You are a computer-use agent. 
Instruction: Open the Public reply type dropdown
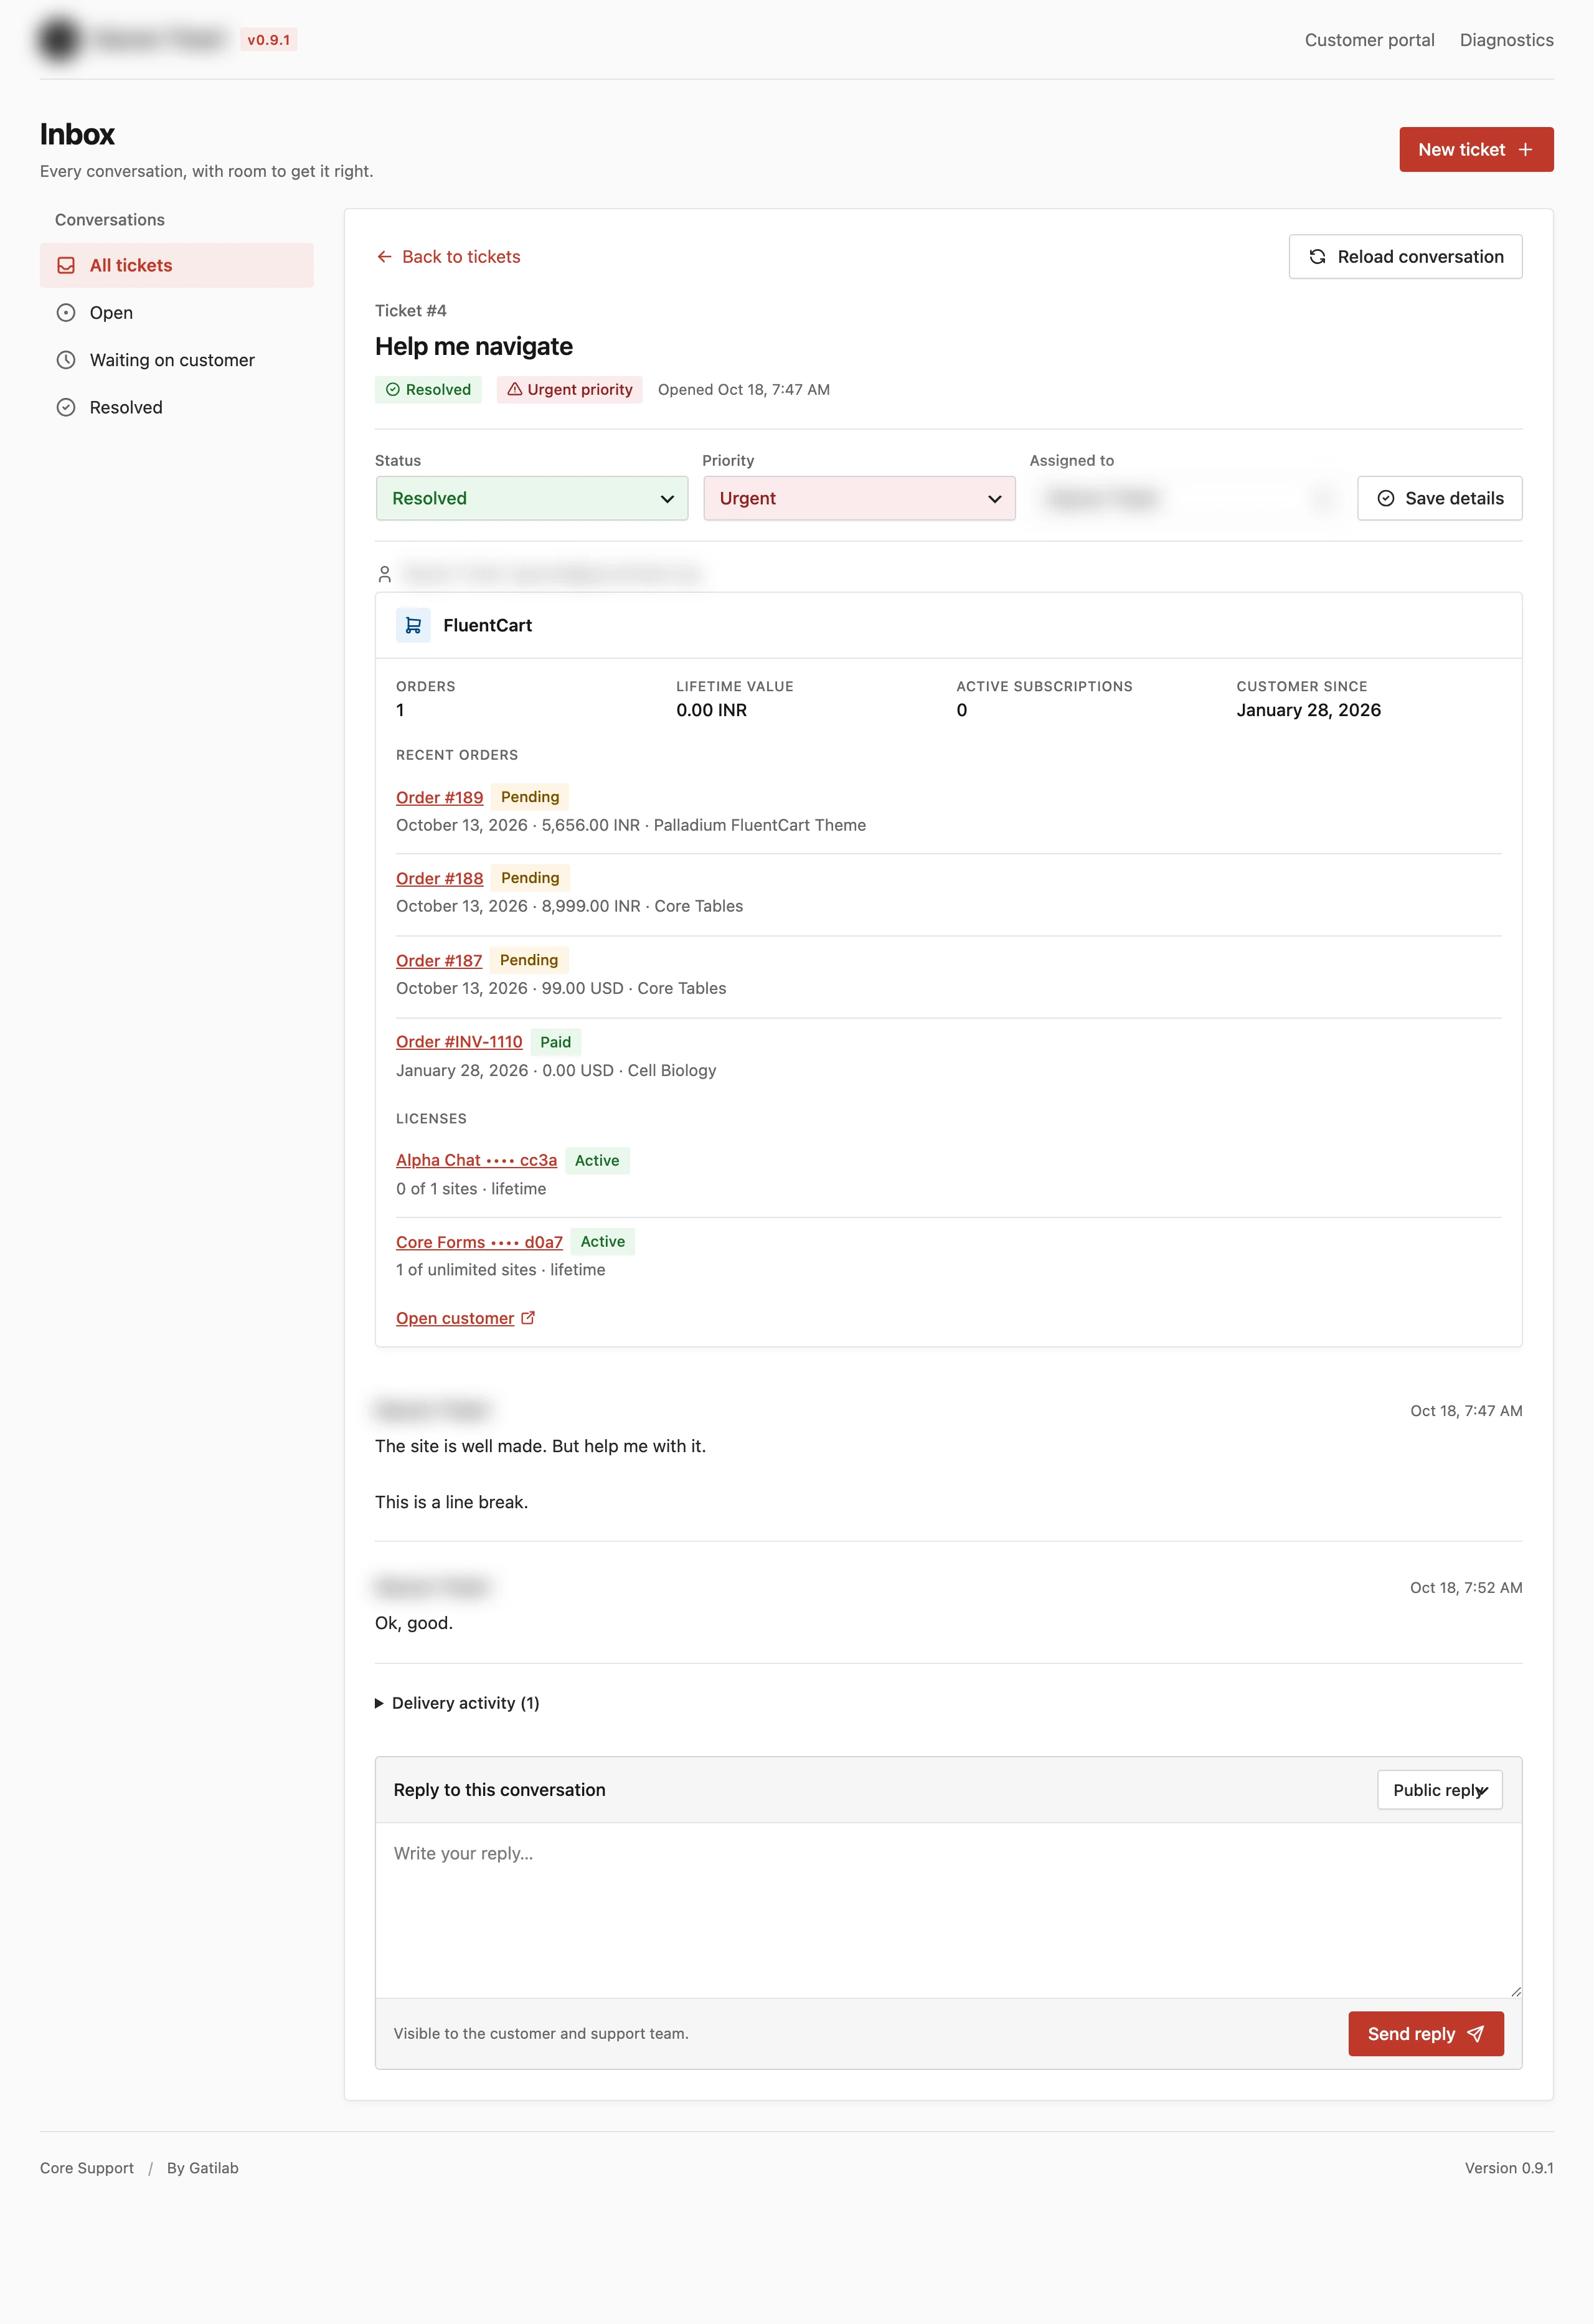(1439, 1790)
